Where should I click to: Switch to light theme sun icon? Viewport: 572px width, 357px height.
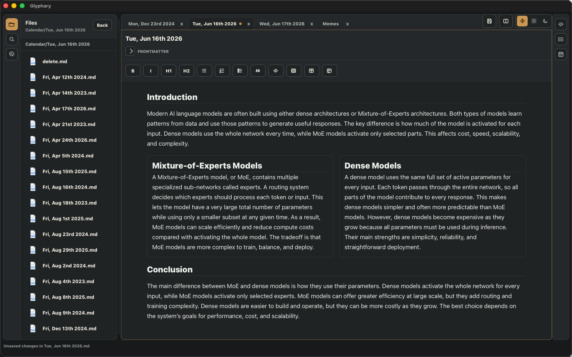pyautogui.click(x=534, y=21)
